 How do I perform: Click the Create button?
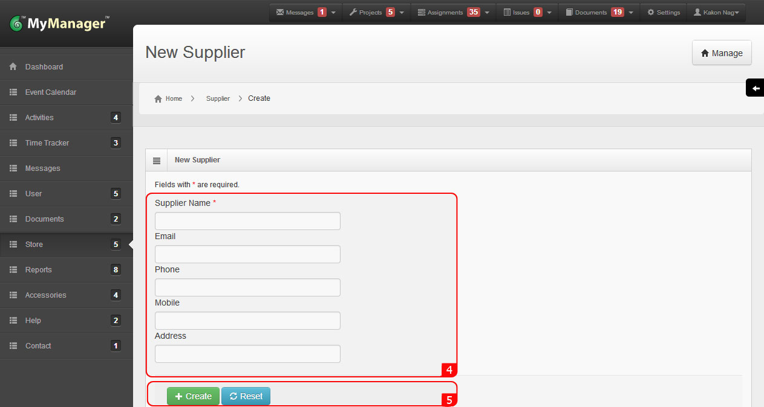pos(193,396)
